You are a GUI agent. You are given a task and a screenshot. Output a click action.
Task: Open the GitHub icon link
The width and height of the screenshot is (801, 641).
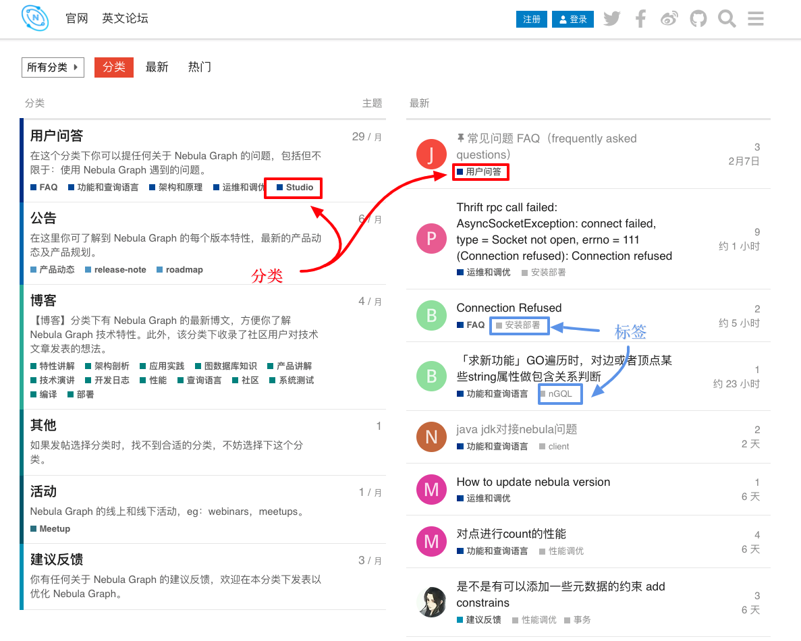click(698, 19)
